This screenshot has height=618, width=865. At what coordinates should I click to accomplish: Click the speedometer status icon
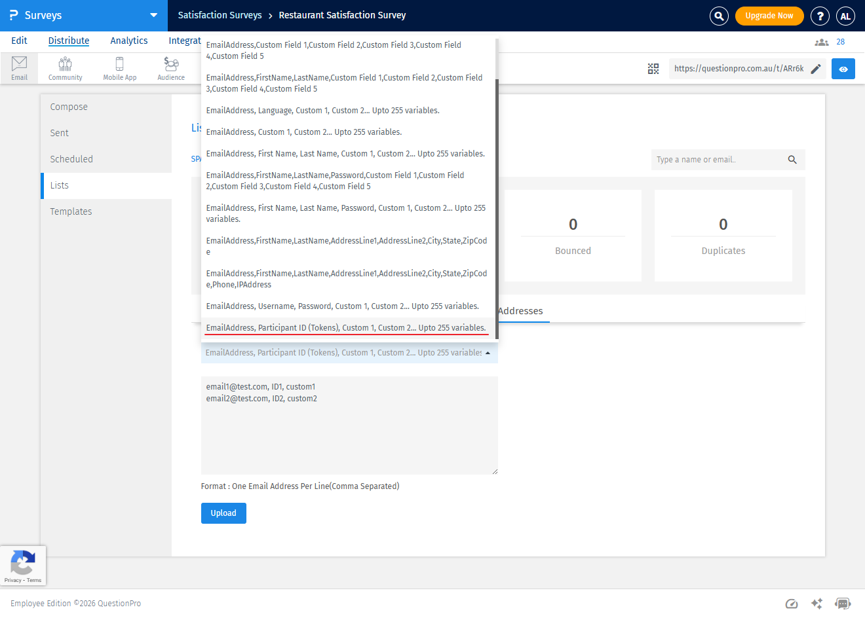[791, 604]
